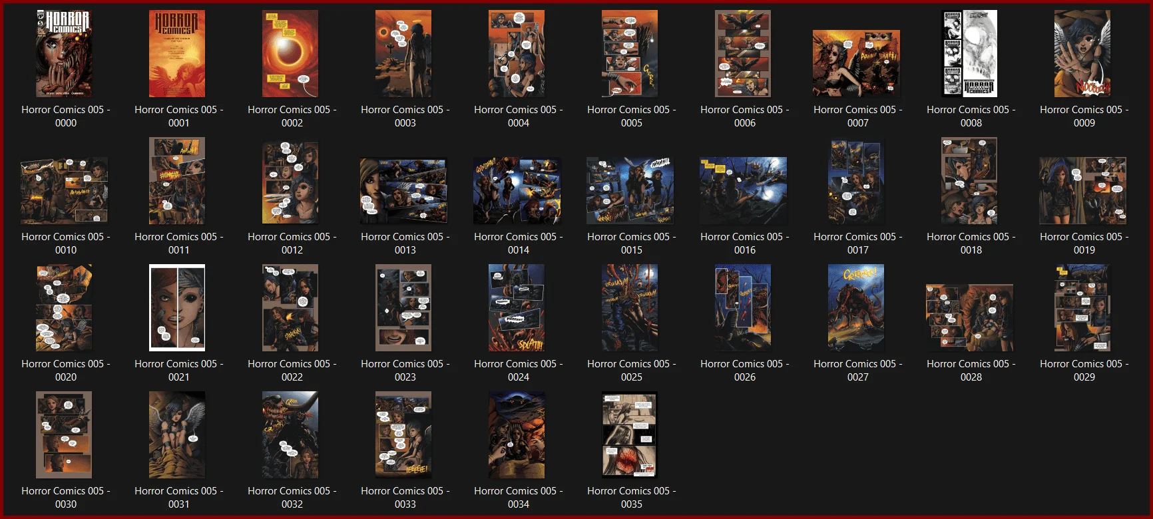Select the file name label "Horror Comics 005 - 0012"

(x=292, y=244)
